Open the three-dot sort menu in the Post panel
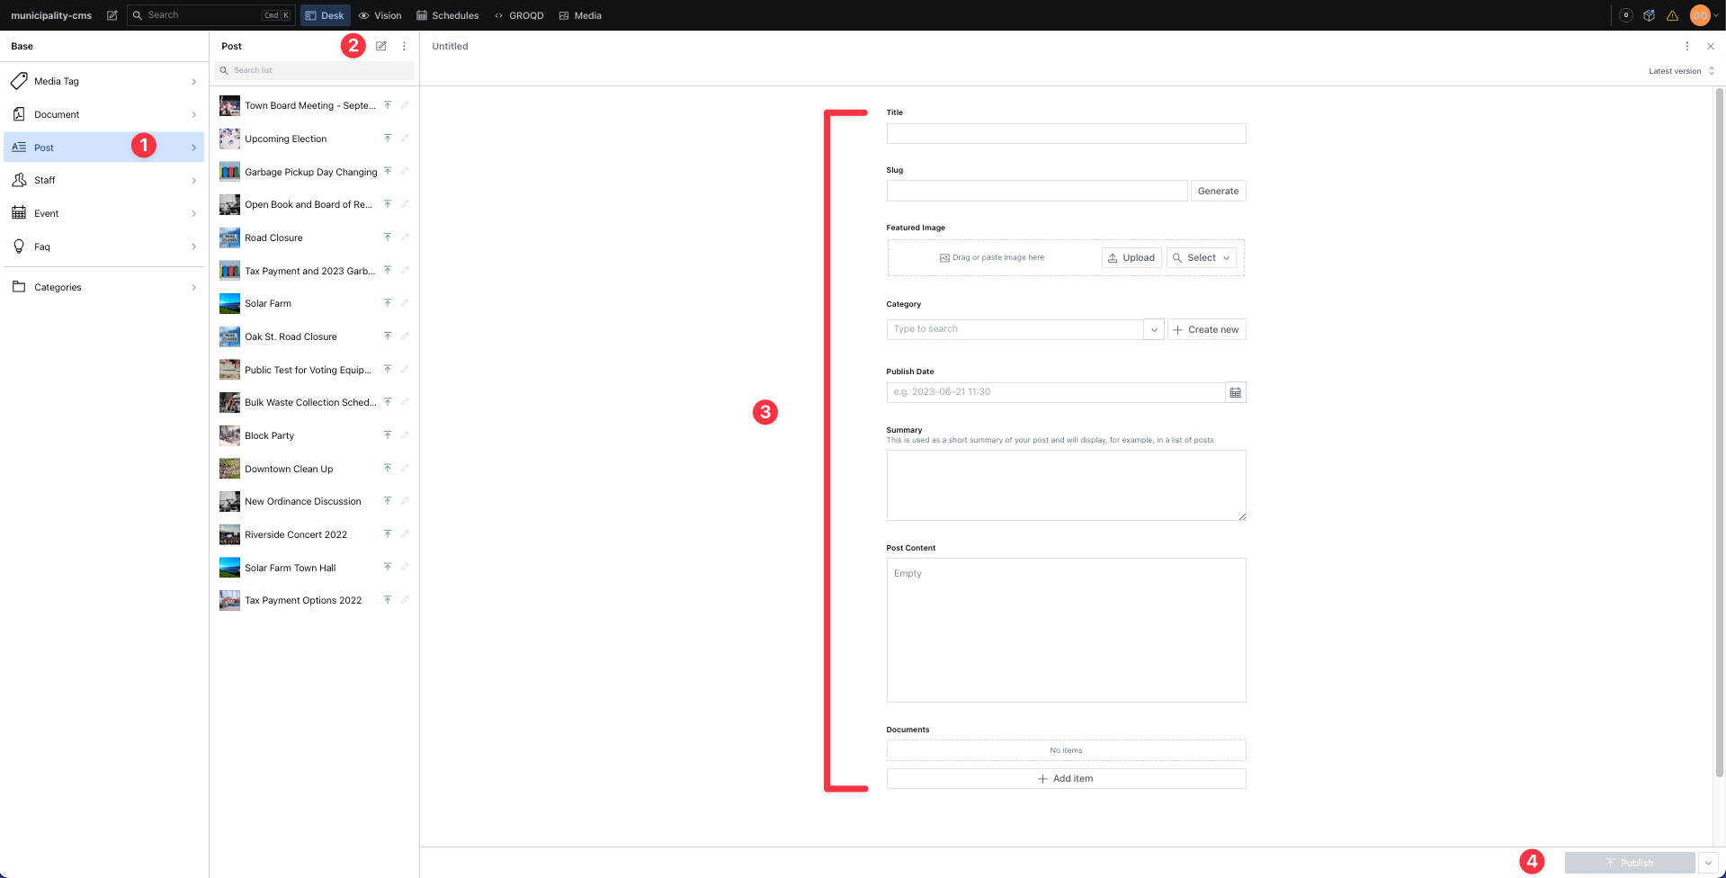 coord(404,46)
